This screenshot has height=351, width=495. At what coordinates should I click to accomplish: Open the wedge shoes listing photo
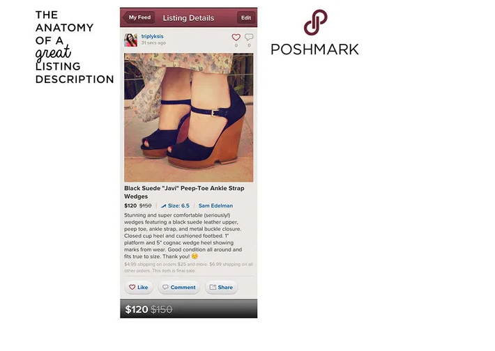pyautogui.click(x=188, y=117)
